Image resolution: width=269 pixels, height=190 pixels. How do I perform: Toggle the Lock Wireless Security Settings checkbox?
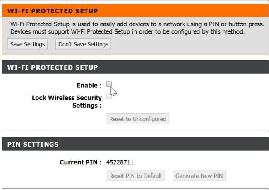(x=109, y=96)
